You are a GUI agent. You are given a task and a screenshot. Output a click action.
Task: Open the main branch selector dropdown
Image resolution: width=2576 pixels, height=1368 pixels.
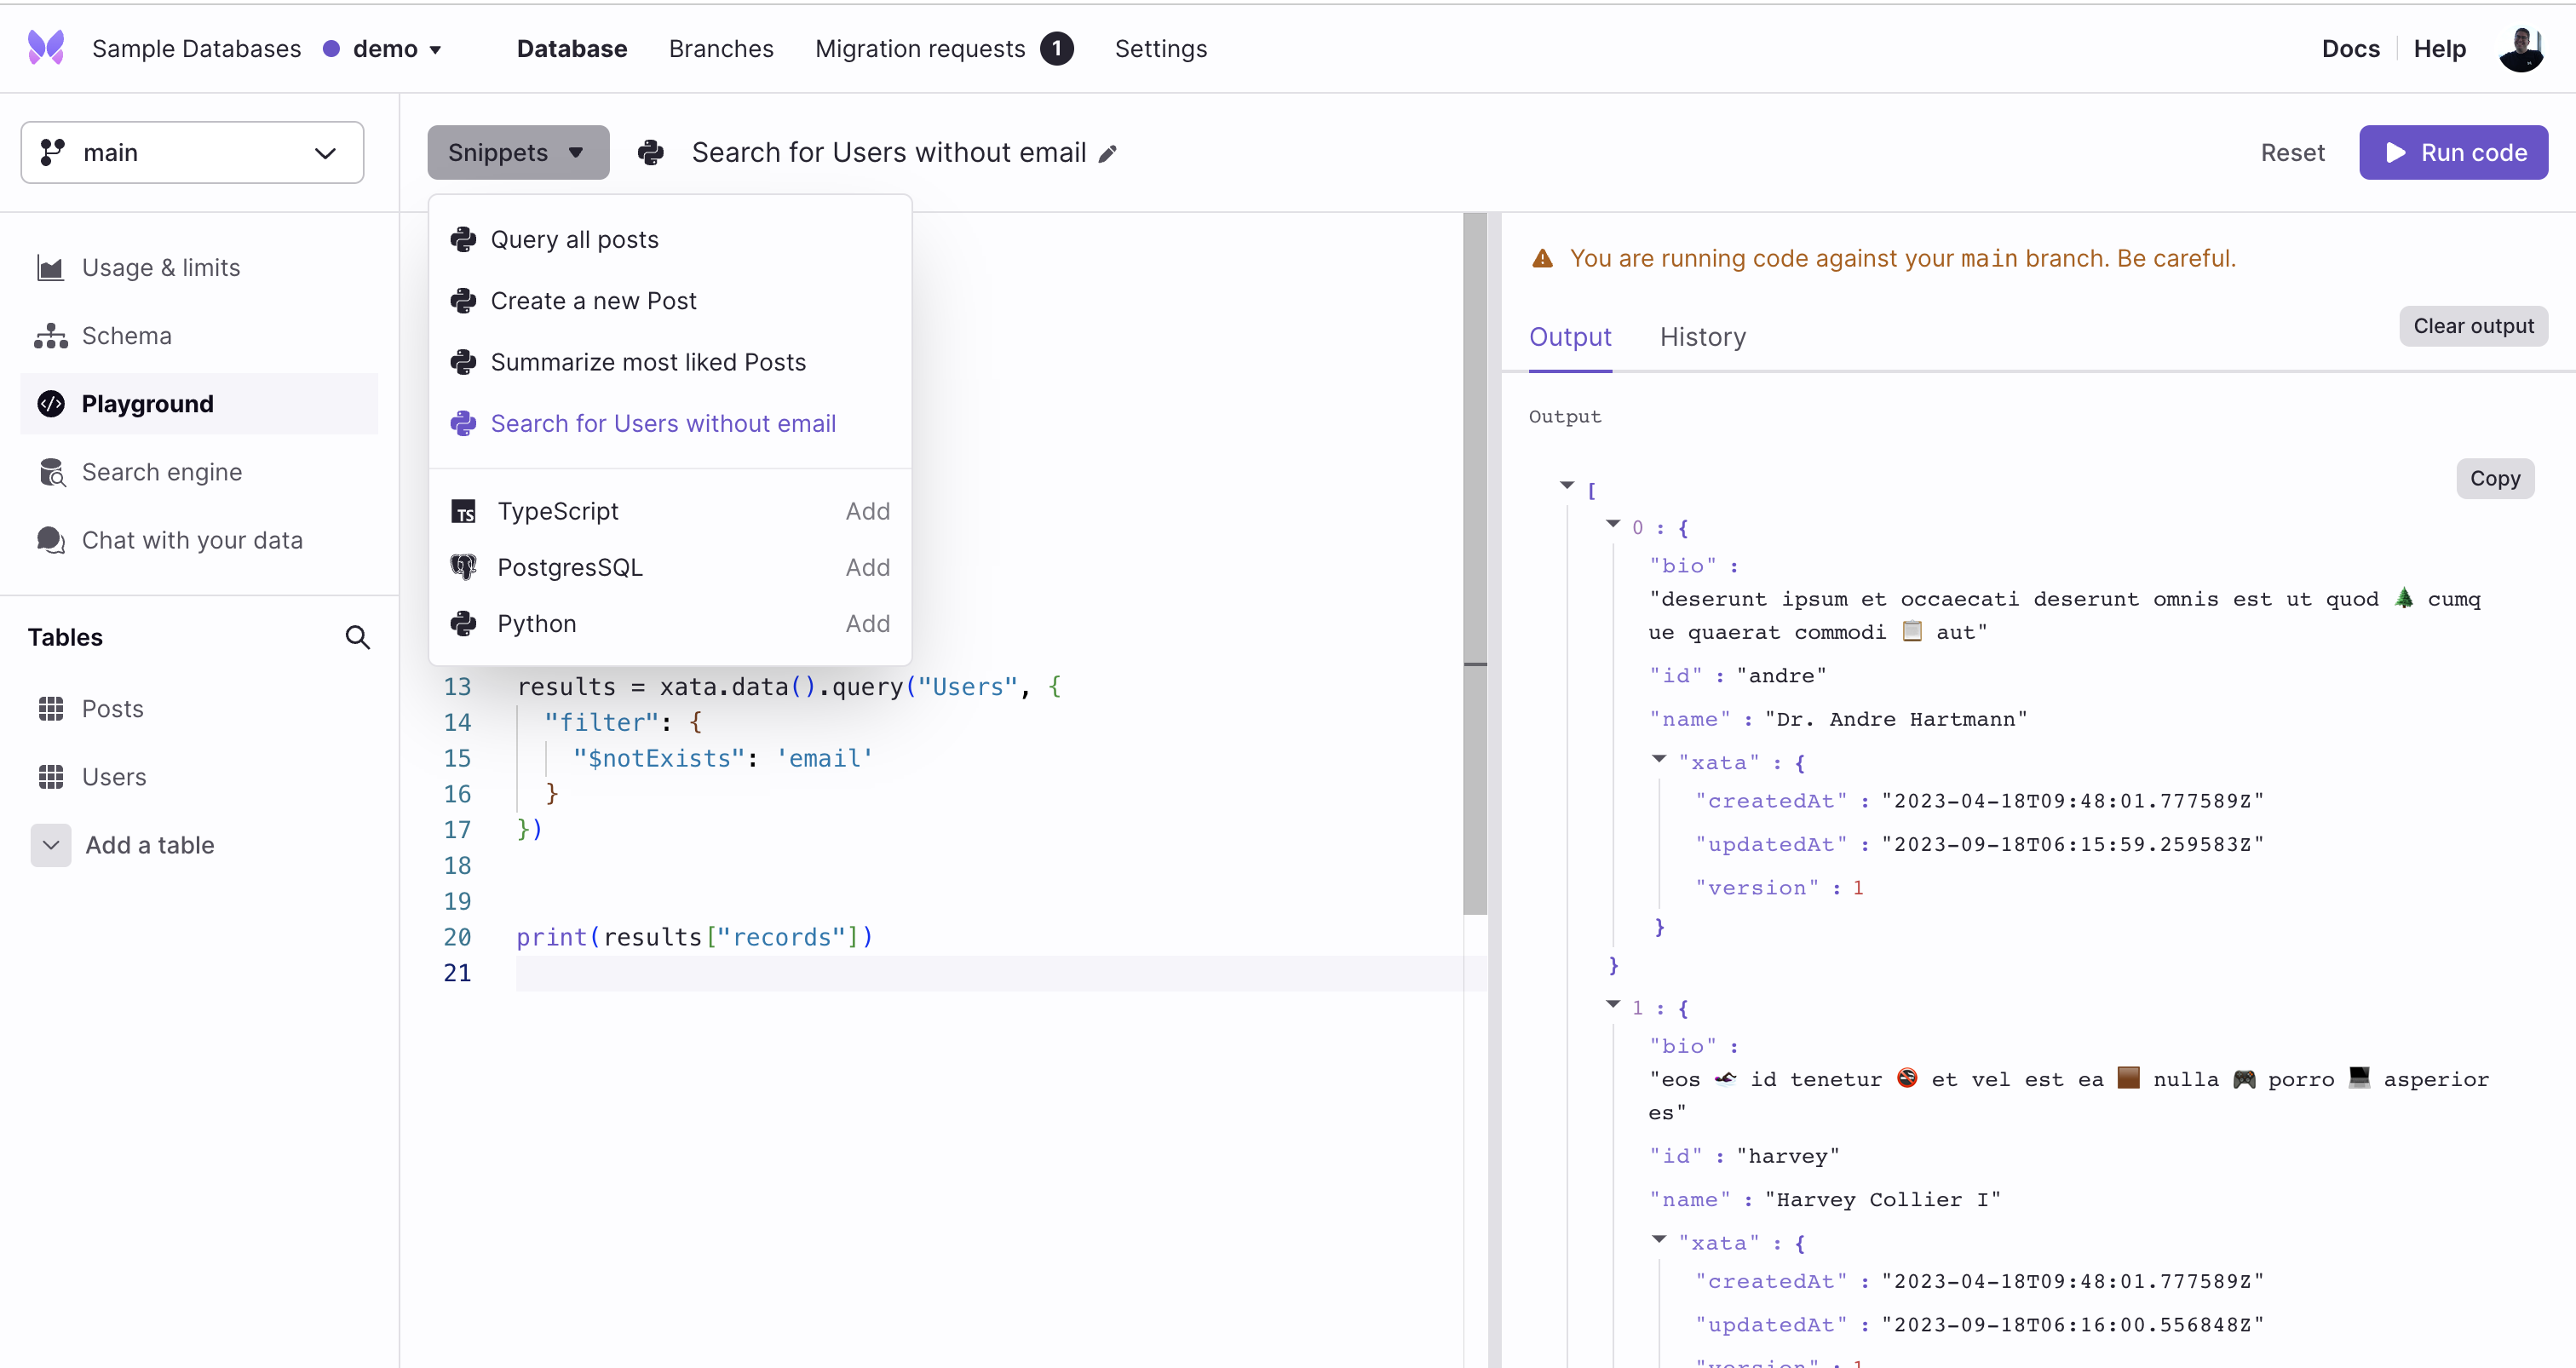[x=192, y=153]
